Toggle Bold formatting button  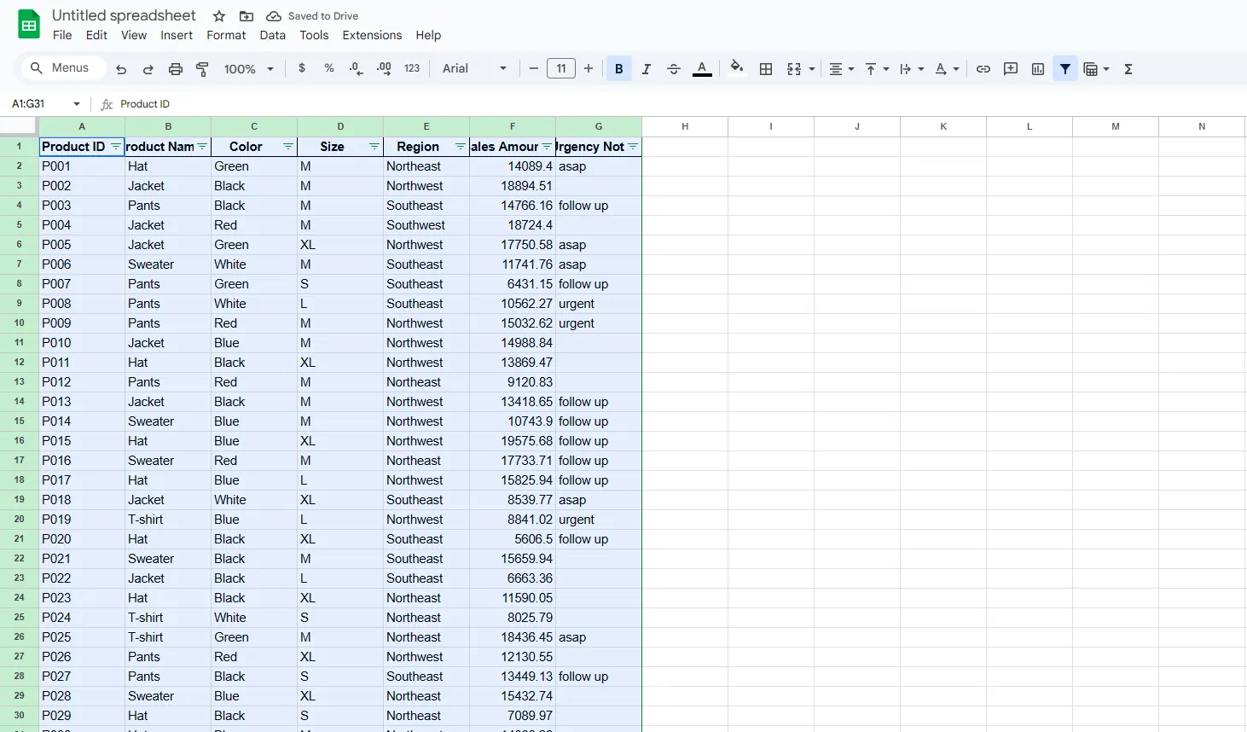click(619, 69)
